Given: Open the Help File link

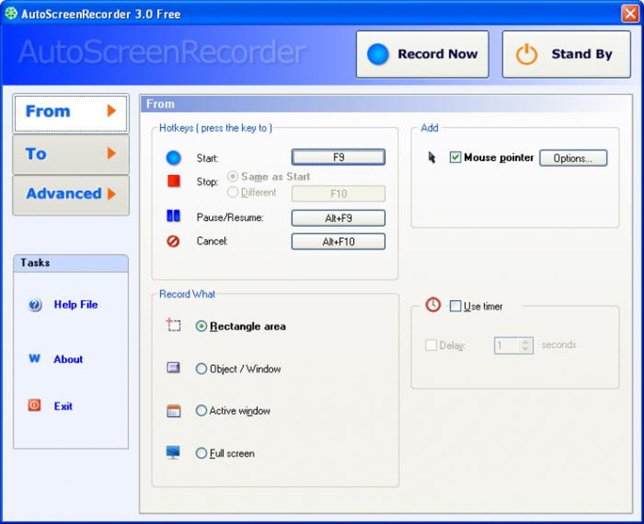Looking at the screenshot, I should click(x=76, y=305).
